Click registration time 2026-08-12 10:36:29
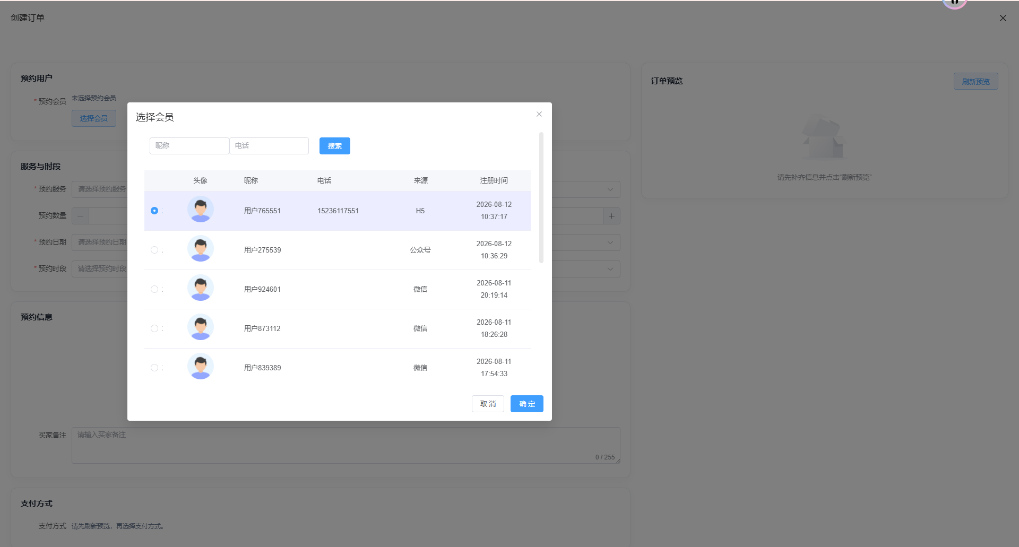The width and height of the screenshot is (1019, 547). [494, 250]
